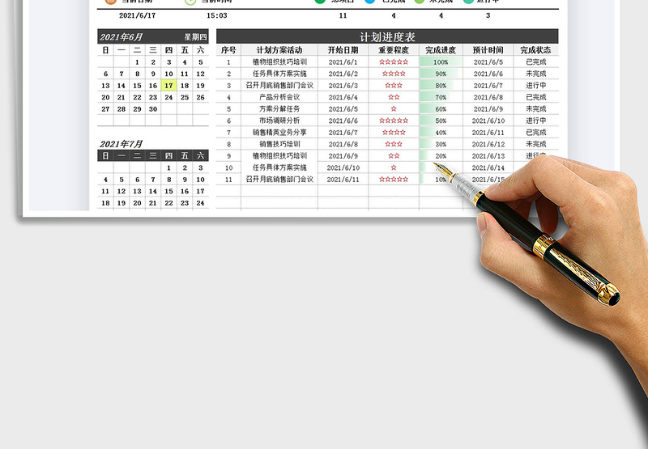This screenshot has width=648, height=449.
Task: Click the 2021年7月 calendar heading
Action: (121, 144)
